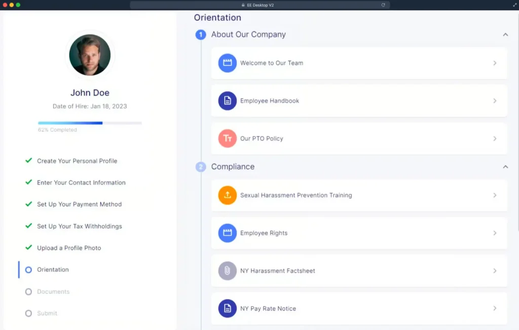
Task: Click the Compliance section heading
Action: coord(233,166)
